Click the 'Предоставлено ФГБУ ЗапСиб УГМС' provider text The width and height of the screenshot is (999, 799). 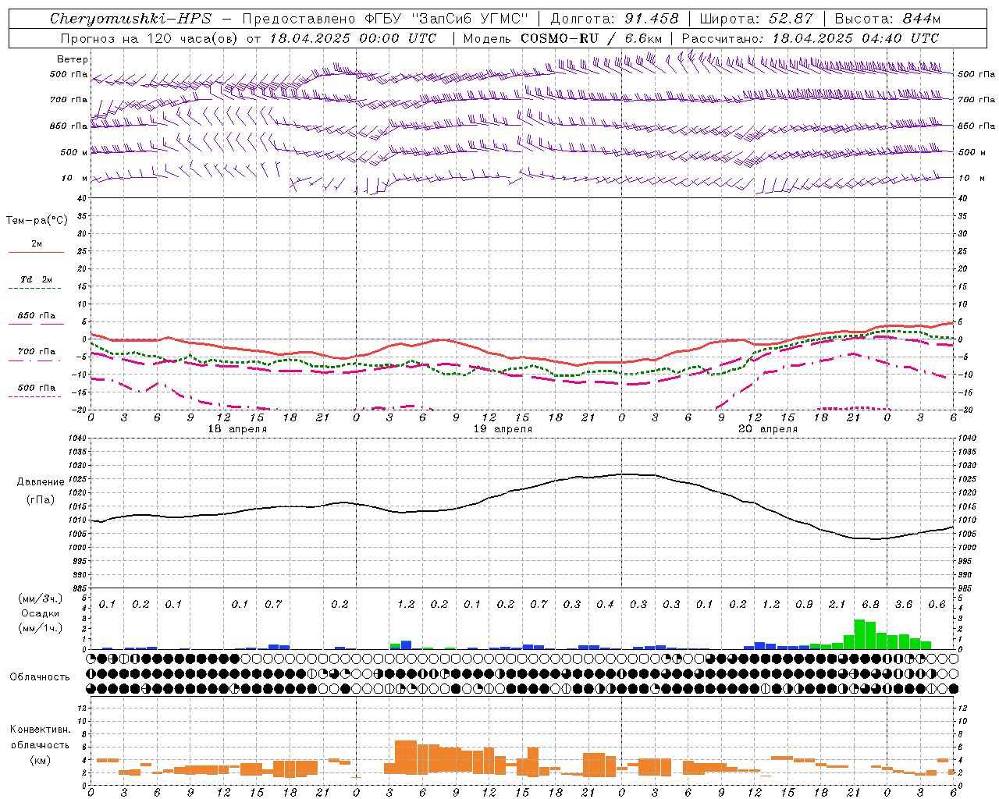coord(385,19)
